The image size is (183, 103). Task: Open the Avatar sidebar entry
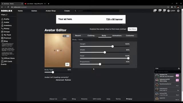click(x=6, y=22)
